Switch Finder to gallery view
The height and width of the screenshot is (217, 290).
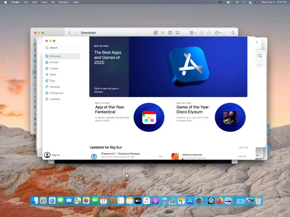point(177,33)
